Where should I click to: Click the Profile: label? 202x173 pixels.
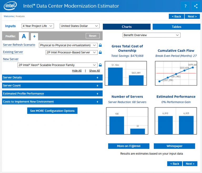(11, 36)
